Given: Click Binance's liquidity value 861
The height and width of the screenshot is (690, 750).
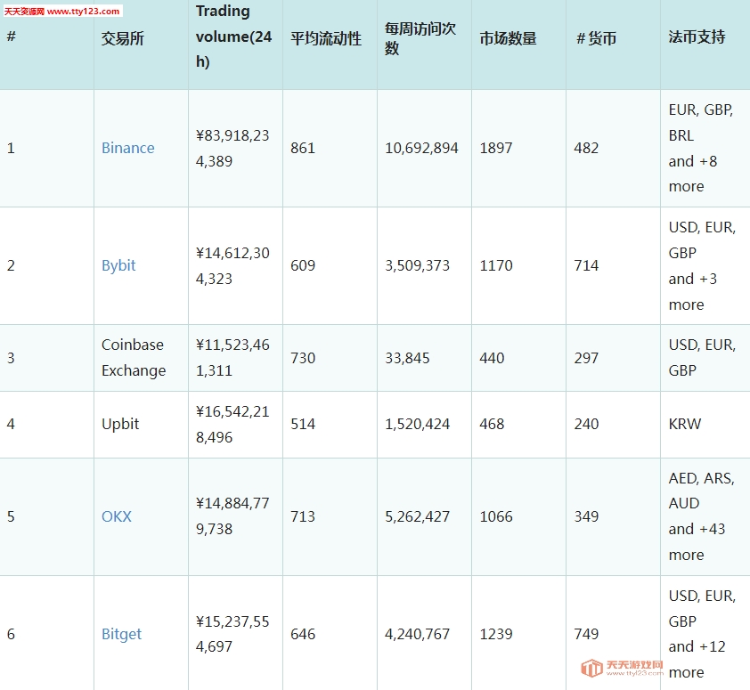Looking at the screenshot, I should pos(303,148).
